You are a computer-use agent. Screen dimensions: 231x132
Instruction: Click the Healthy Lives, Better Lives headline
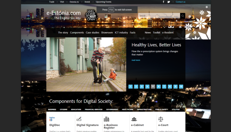pos(156,45)
